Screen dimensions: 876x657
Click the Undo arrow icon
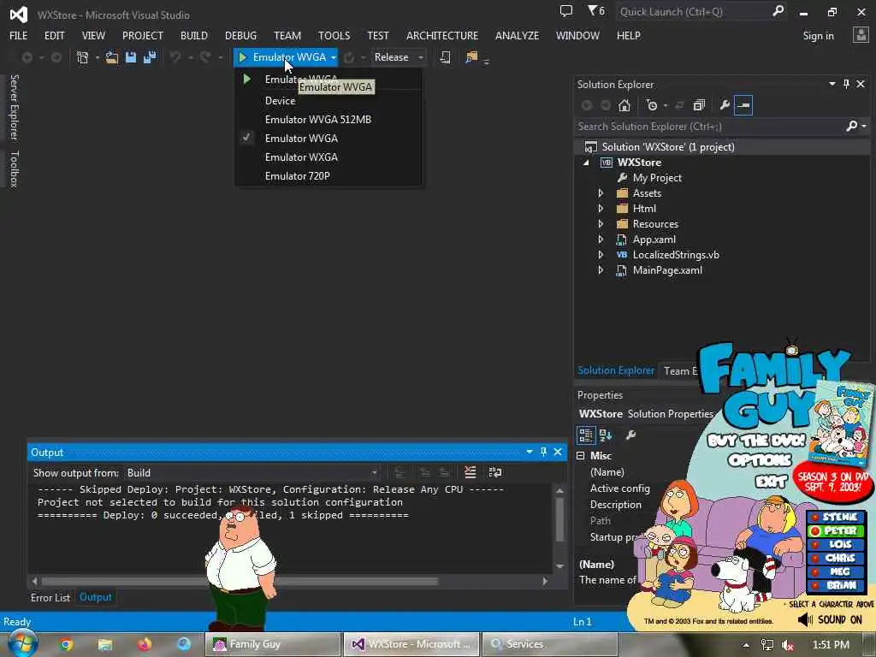(175, 57)
